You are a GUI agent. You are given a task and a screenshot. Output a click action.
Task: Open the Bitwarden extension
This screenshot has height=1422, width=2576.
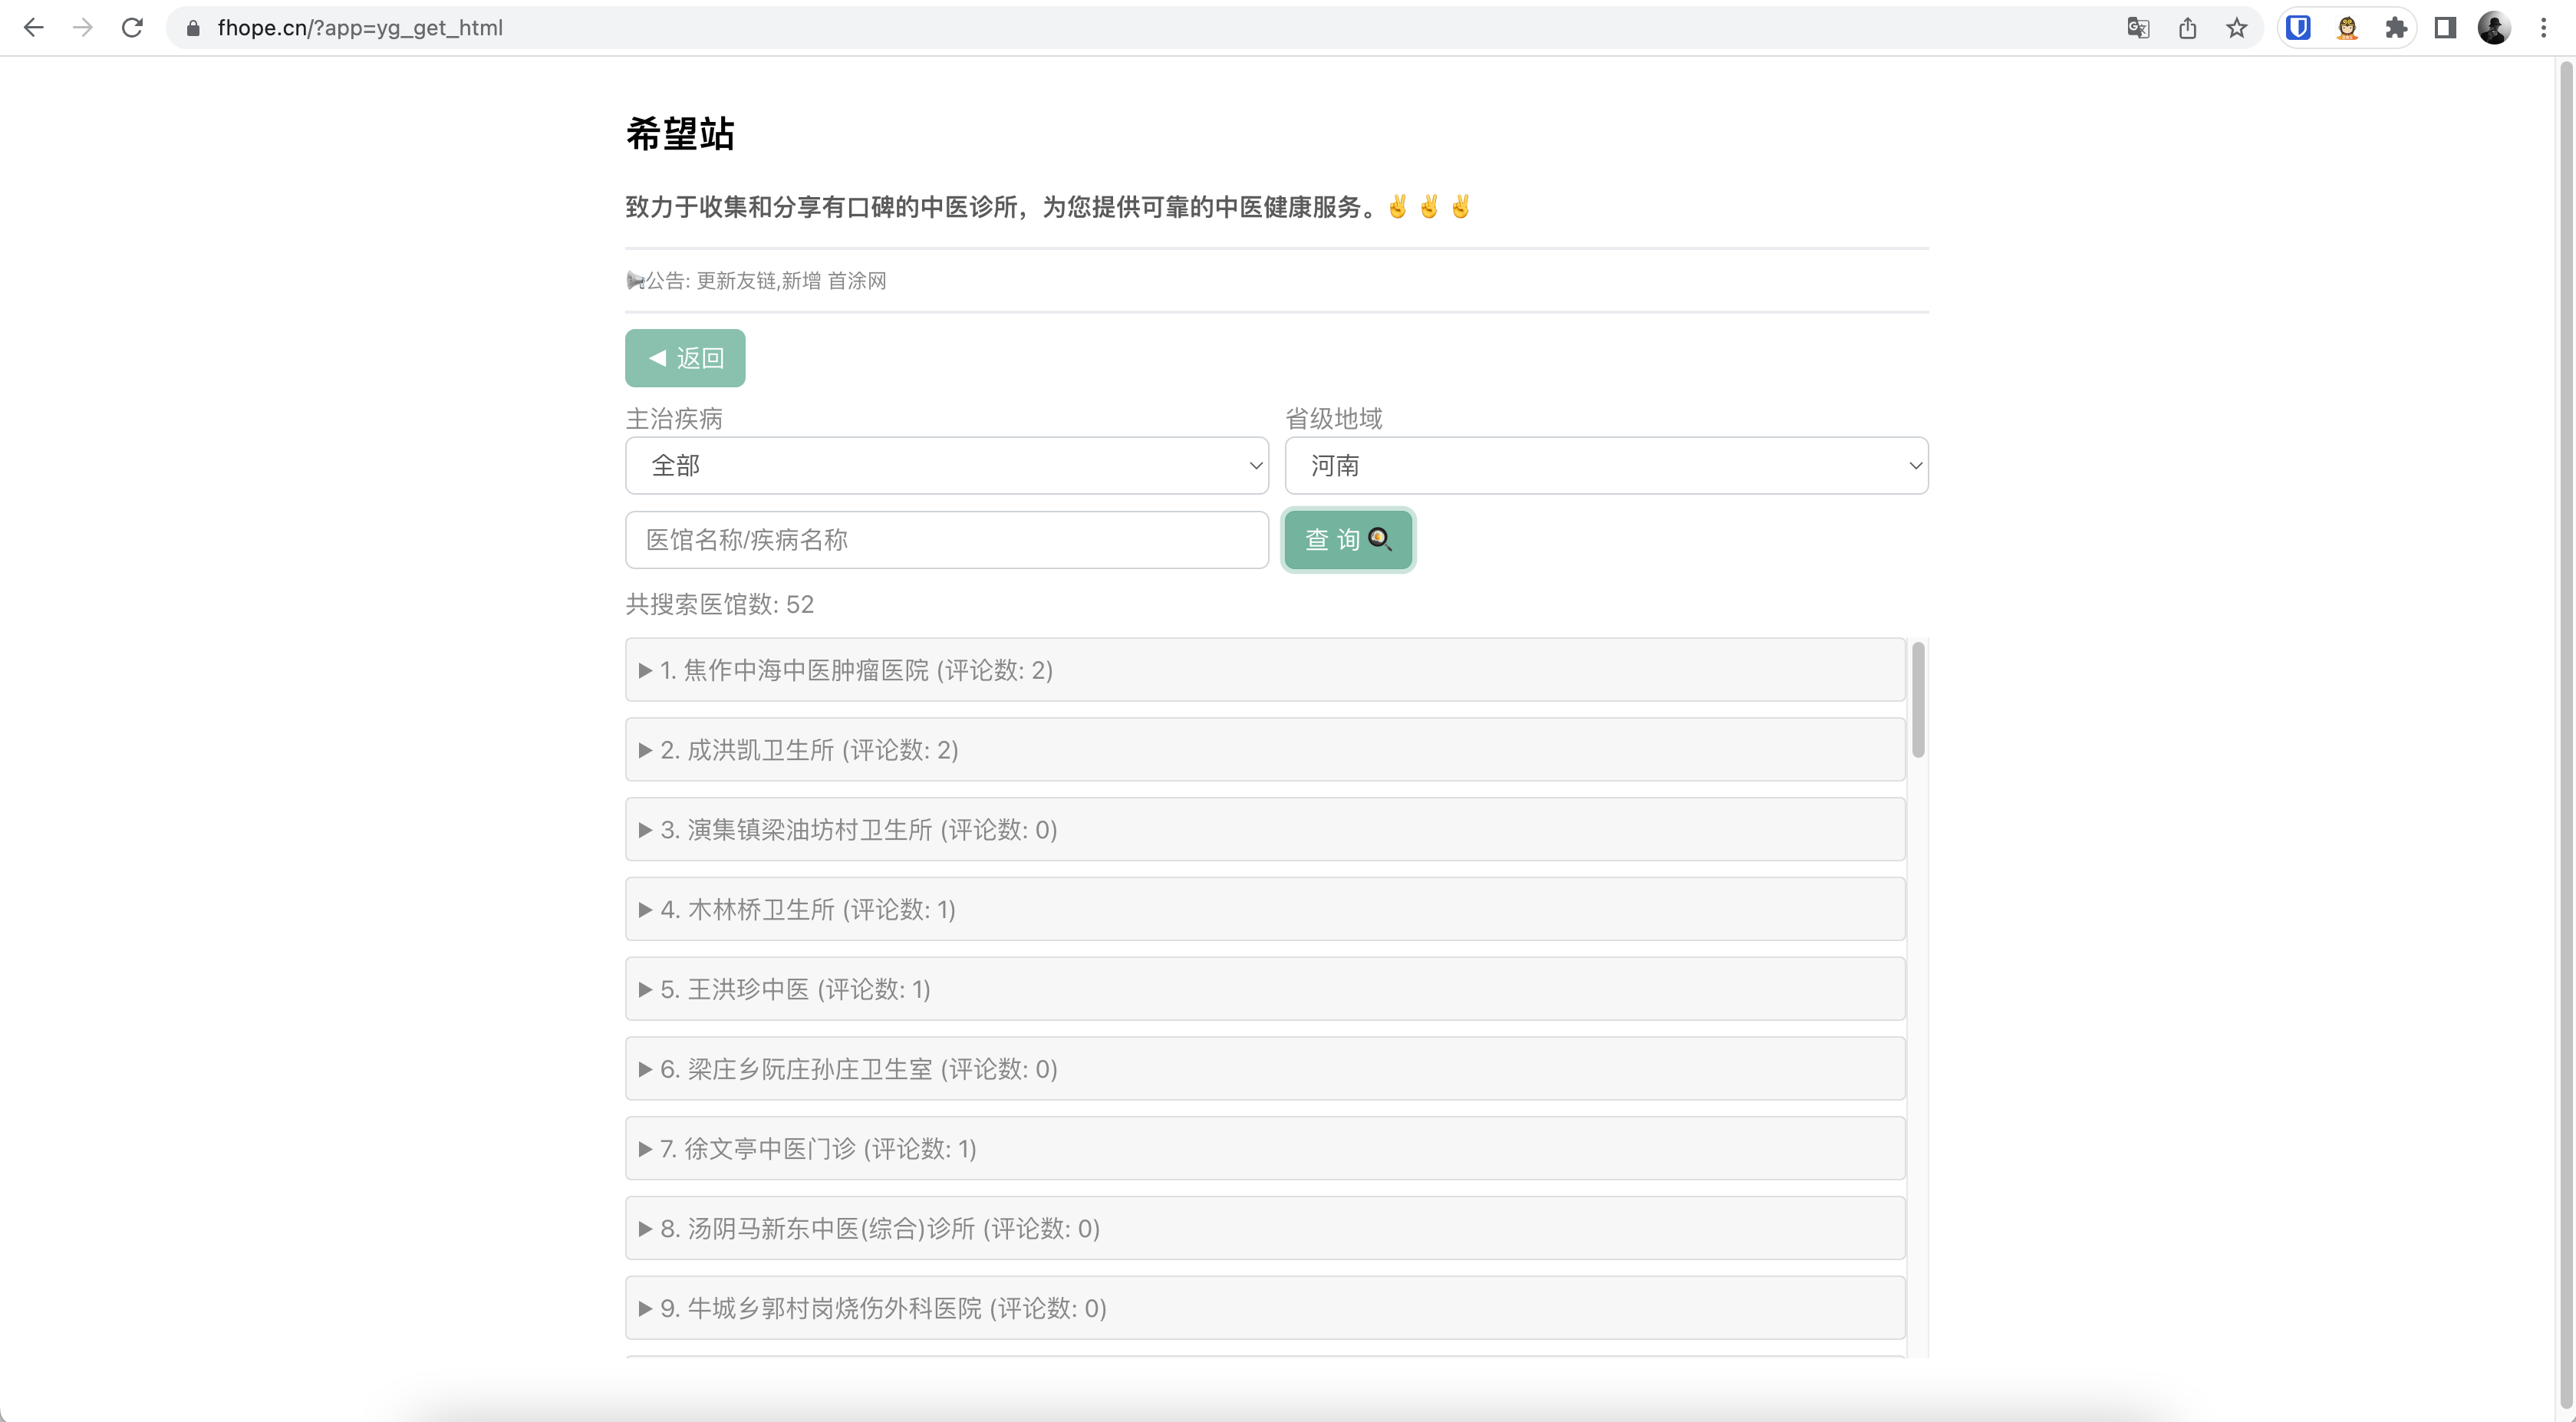(2298, 28)
